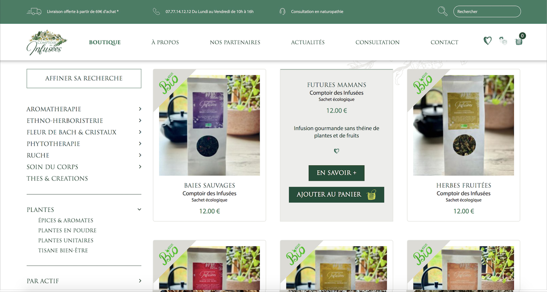The height and width of the screenshot is (292, 547).
Task: Expand the Phytotherapie category chevron
Action: click(140, 144)
